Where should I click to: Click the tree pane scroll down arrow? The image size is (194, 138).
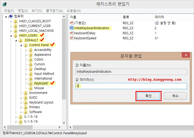(x=64, y=123)
